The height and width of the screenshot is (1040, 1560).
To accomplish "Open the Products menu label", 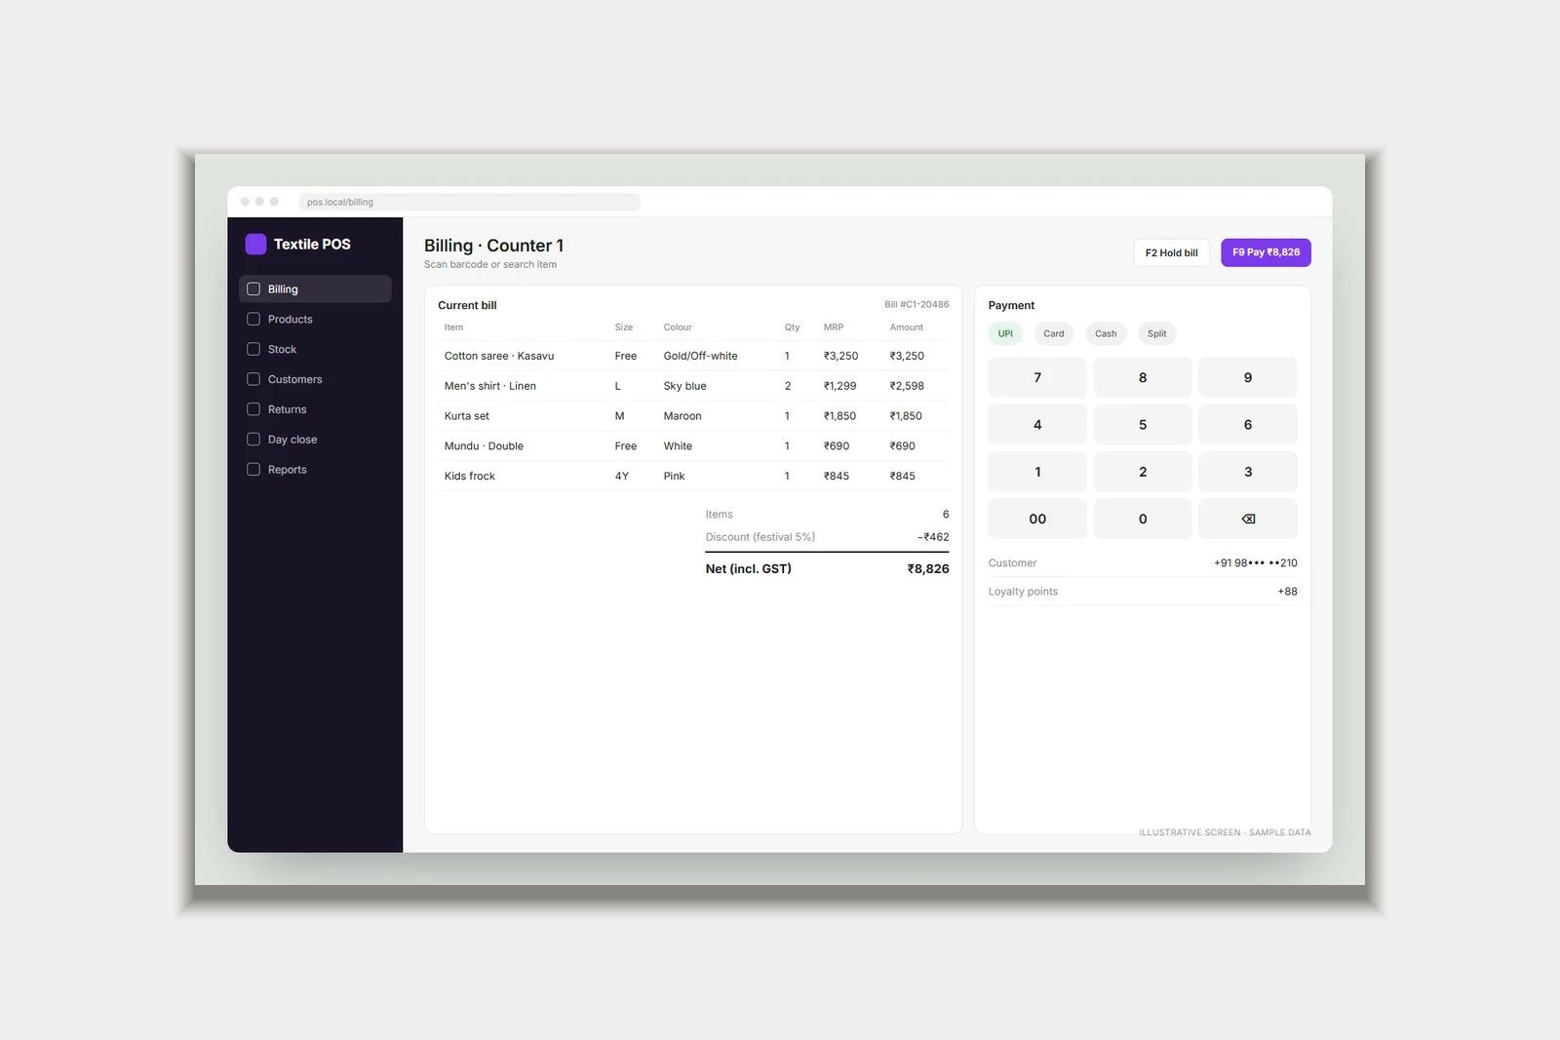I will (291, 319).
